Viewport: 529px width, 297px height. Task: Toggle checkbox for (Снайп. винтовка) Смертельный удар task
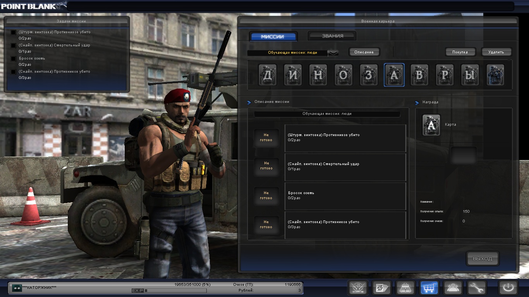coord(14,46)
